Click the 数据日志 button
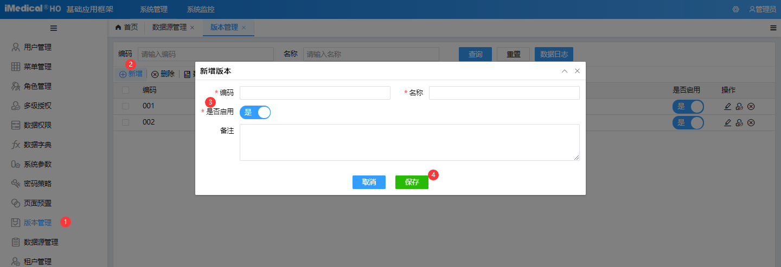This screenshot has height=267, width=781. (554, 54)
